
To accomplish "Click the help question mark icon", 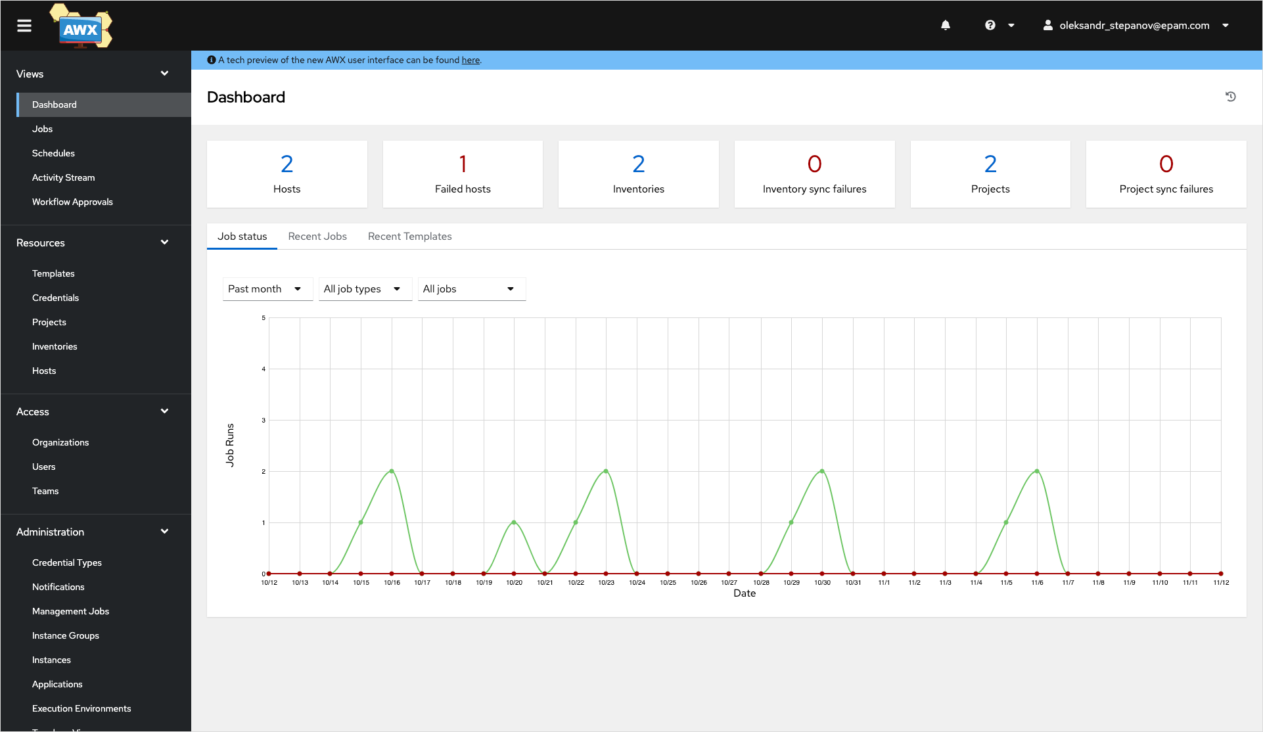I will (990, 24).
